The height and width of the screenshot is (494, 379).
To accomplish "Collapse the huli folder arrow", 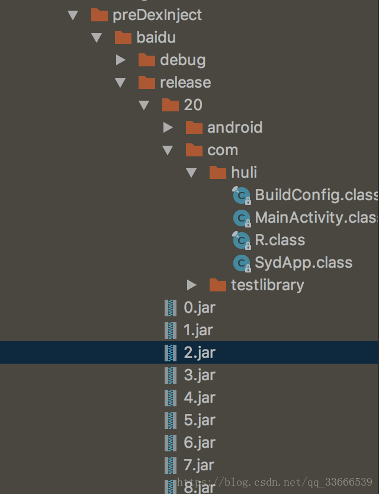I will [191, 172].
